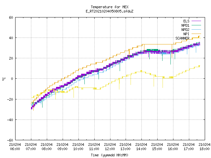
Task: Click the x-axis tick label 210204 09:00
Action: [x=63, y=147]
